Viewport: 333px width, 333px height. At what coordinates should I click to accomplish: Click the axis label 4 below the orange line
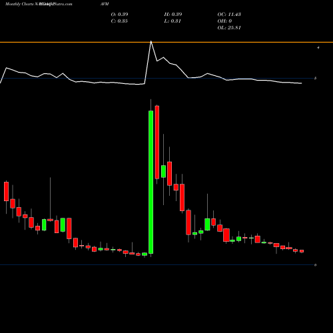tap(318, 47)
